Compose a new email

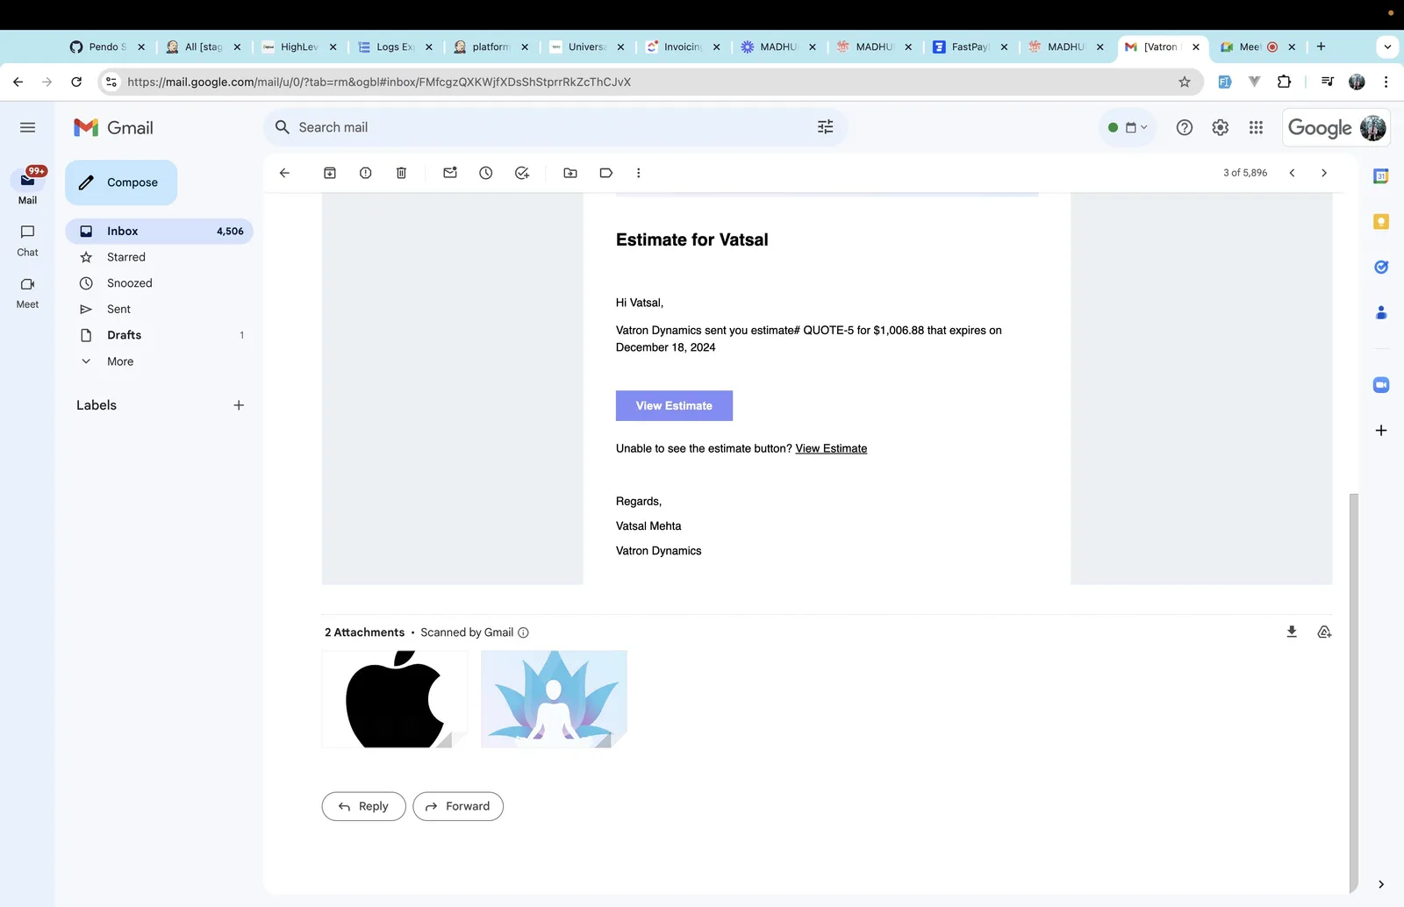coord(121,182)
